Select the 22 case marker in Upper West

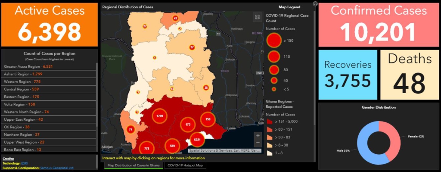point(145,26)
